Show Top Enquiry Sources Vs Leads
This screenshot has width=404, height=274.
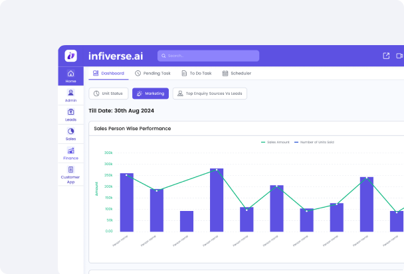coord(210,94)
